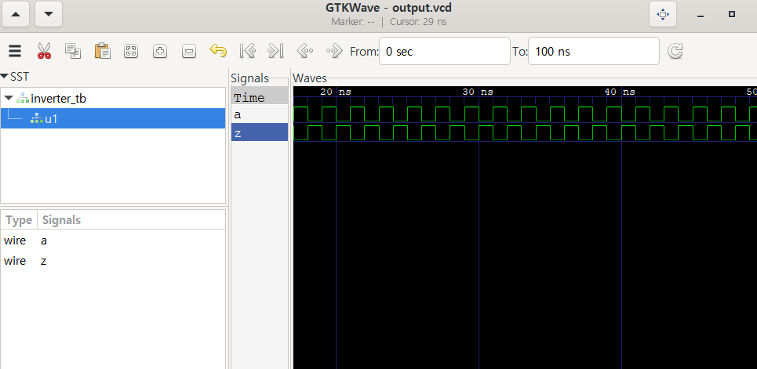Click the Type column header
757x369 pixels.
(x=19, y=220)
